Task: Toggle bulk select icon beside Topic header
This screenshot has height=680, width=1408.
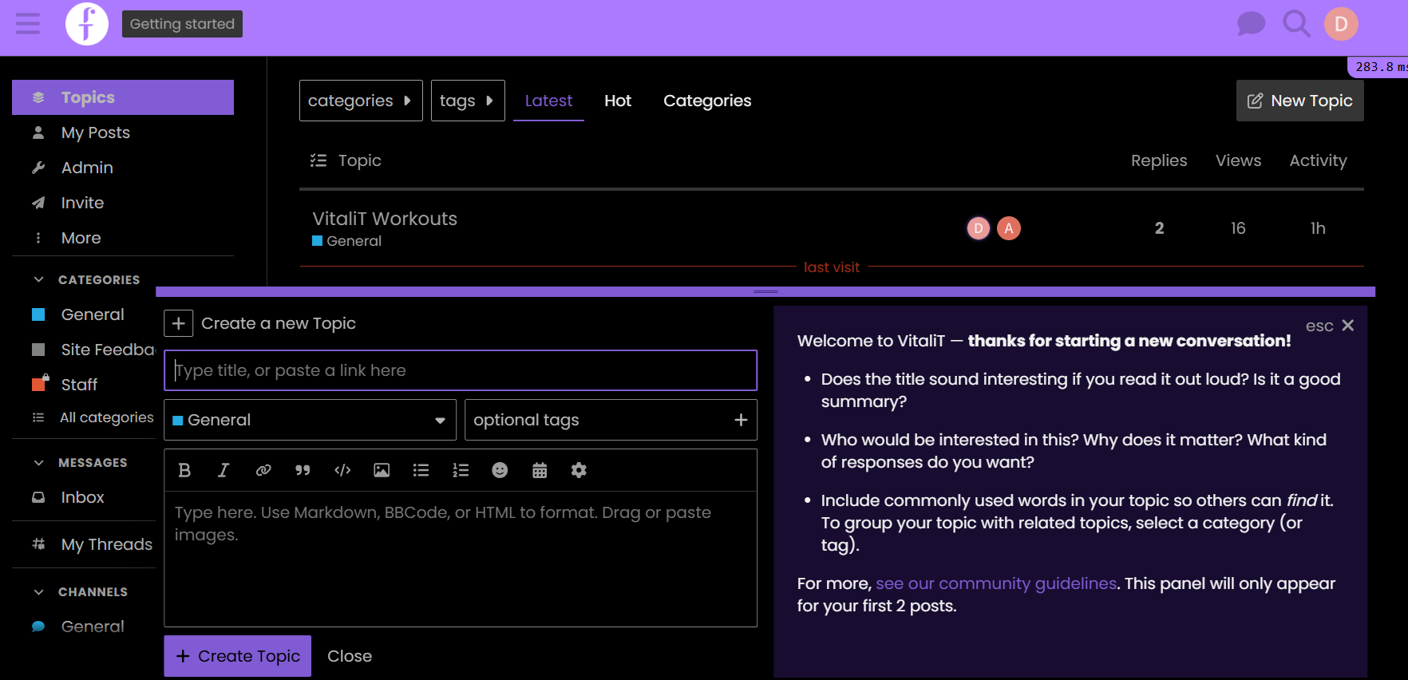Action: [x=318, y=160]
